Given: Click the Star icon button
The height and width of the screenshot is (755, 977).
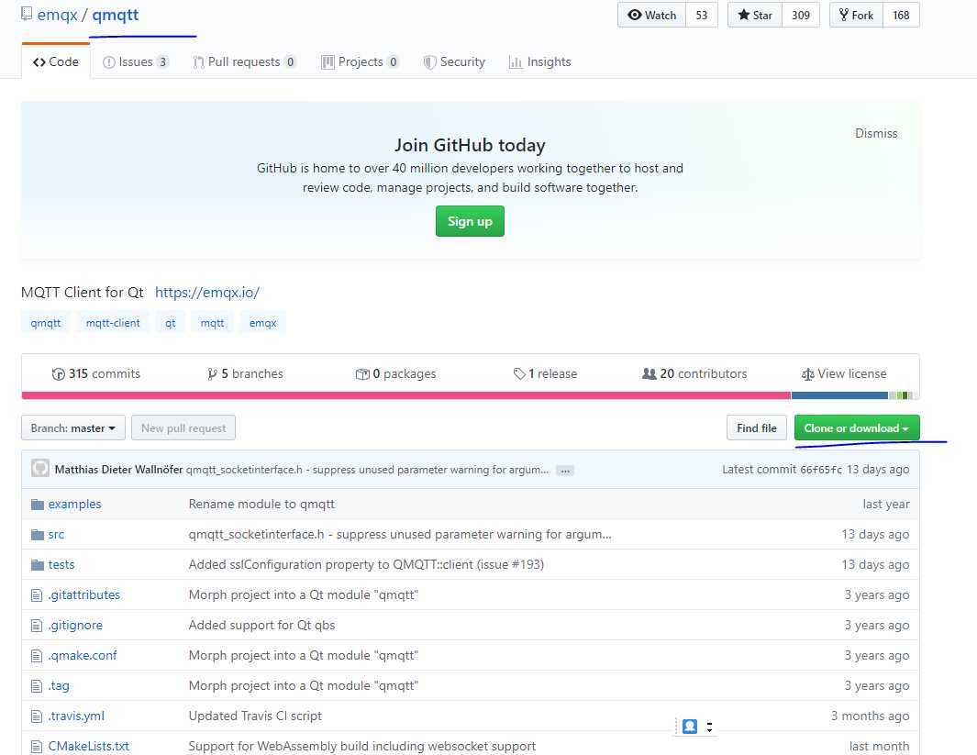Looking at the screenshot, I should click(x=755, y=15).
